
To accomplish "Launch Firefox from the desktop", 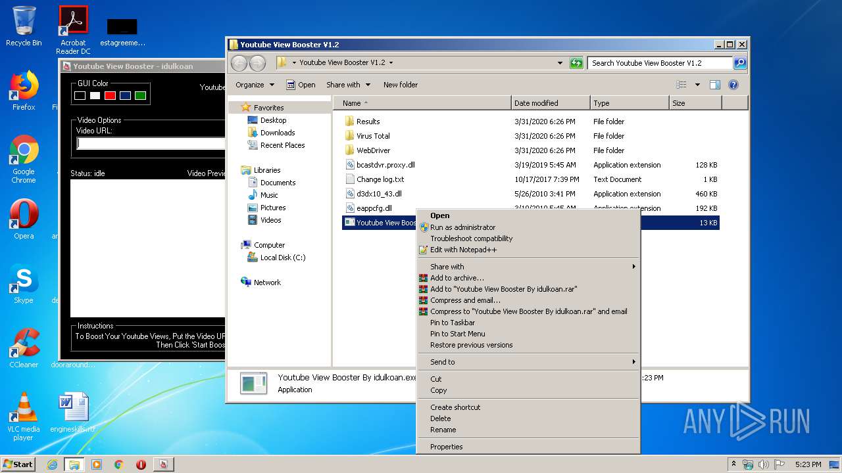I will point(24,91).
